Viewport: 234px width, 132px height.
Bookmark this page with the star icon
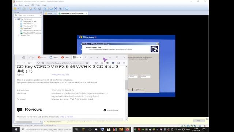point(87,63)
